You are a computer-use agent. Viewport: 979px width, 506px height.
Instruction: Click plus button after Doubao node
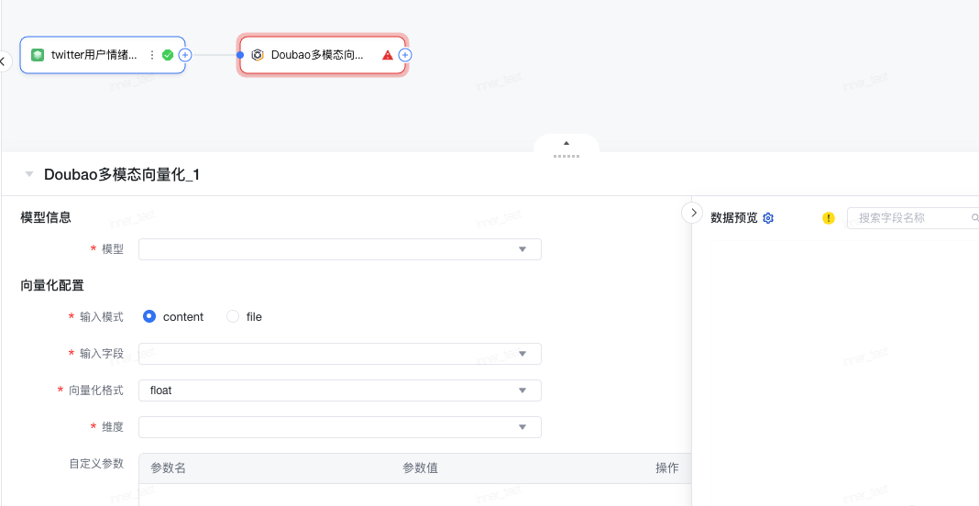pos(405,55)
